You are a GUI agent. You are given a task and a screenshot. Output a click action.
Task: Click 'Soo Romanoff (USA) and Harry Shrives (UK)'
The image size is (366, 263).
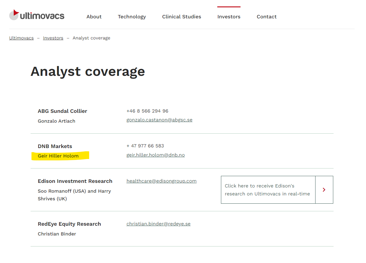pos(74,195)
